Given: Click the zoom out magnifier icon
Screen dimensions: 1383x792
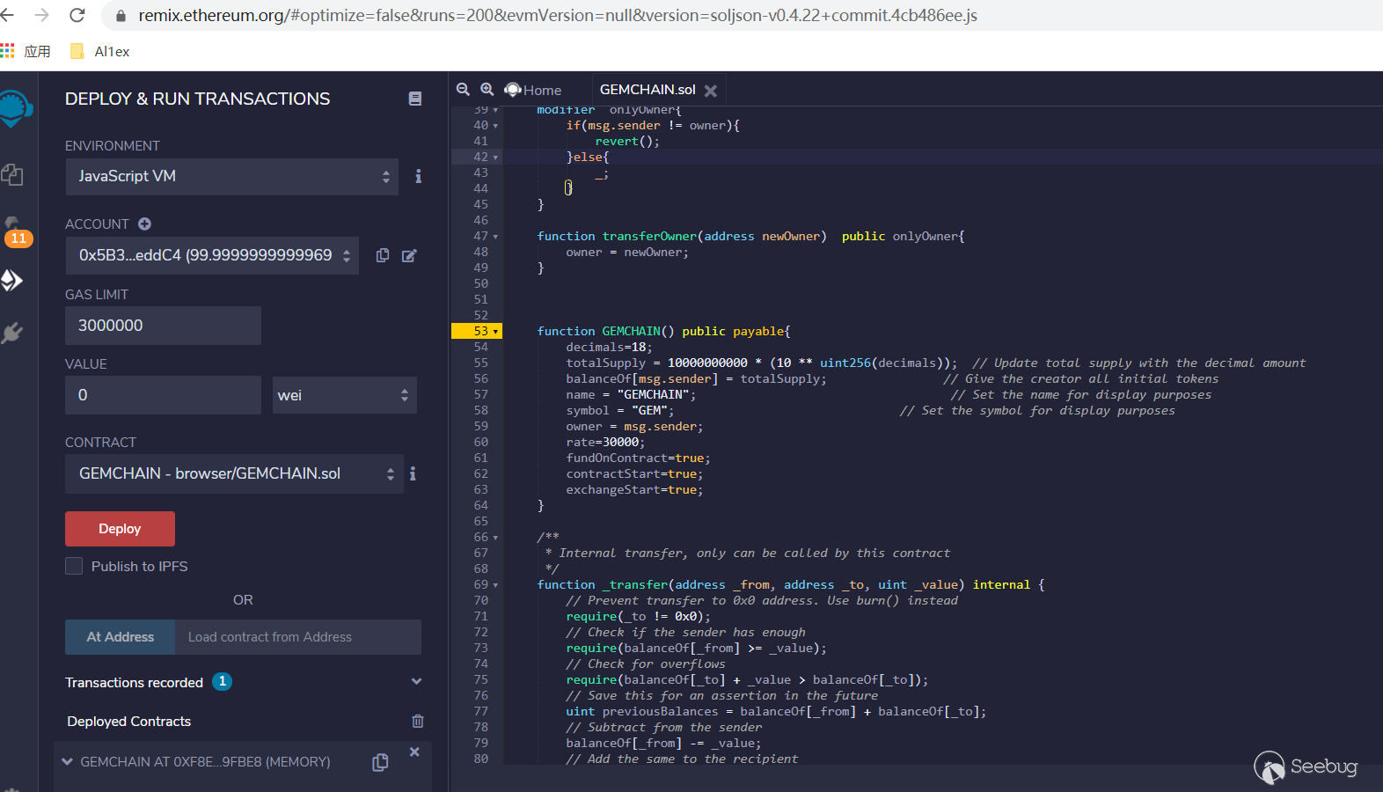Looking at the screenshot, I should click(x=463, y=89).
